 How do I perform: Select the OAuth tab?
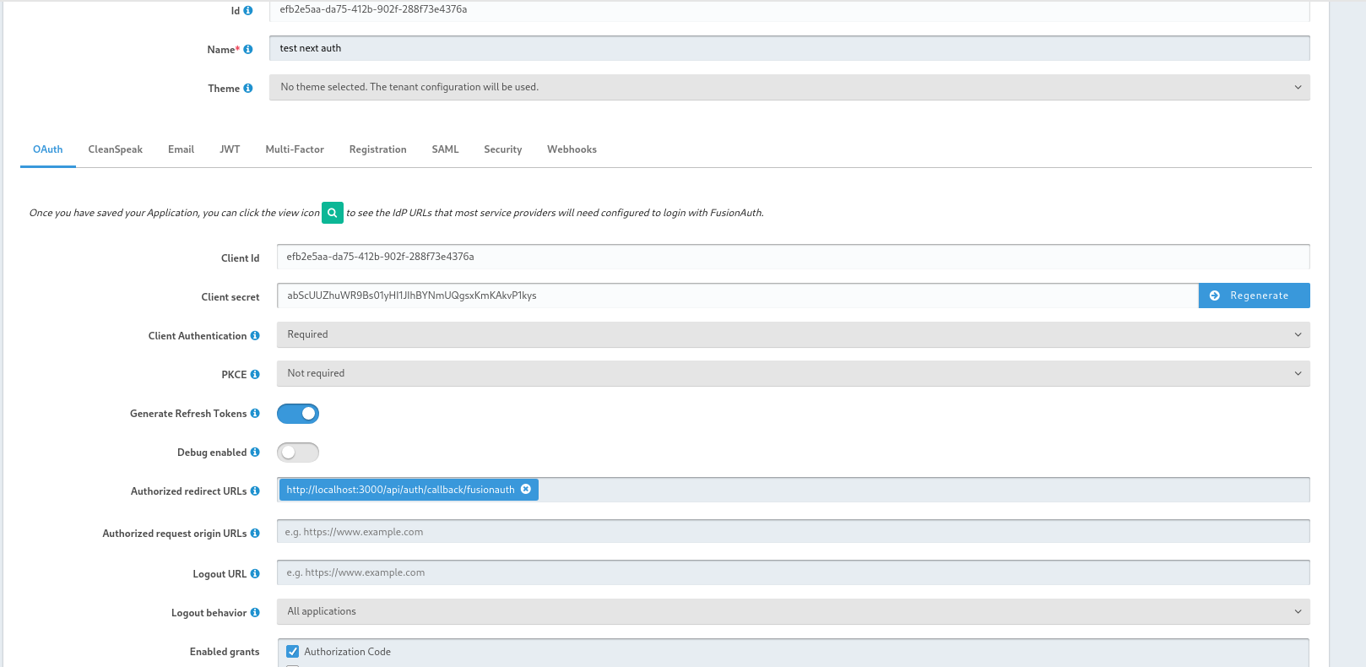48,149
